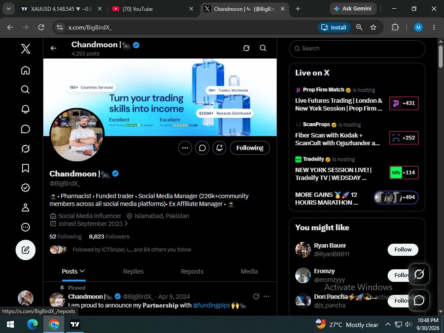This screenshot has width=444, height=333.
Task: Open the More circle icon in sidebar
Action: click(x=26, y=227)
